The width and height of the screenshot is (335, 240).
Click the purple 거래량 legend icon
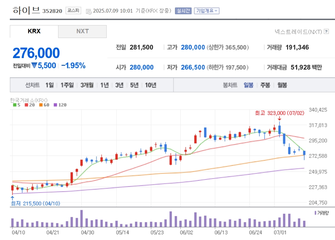pos(315,213)
